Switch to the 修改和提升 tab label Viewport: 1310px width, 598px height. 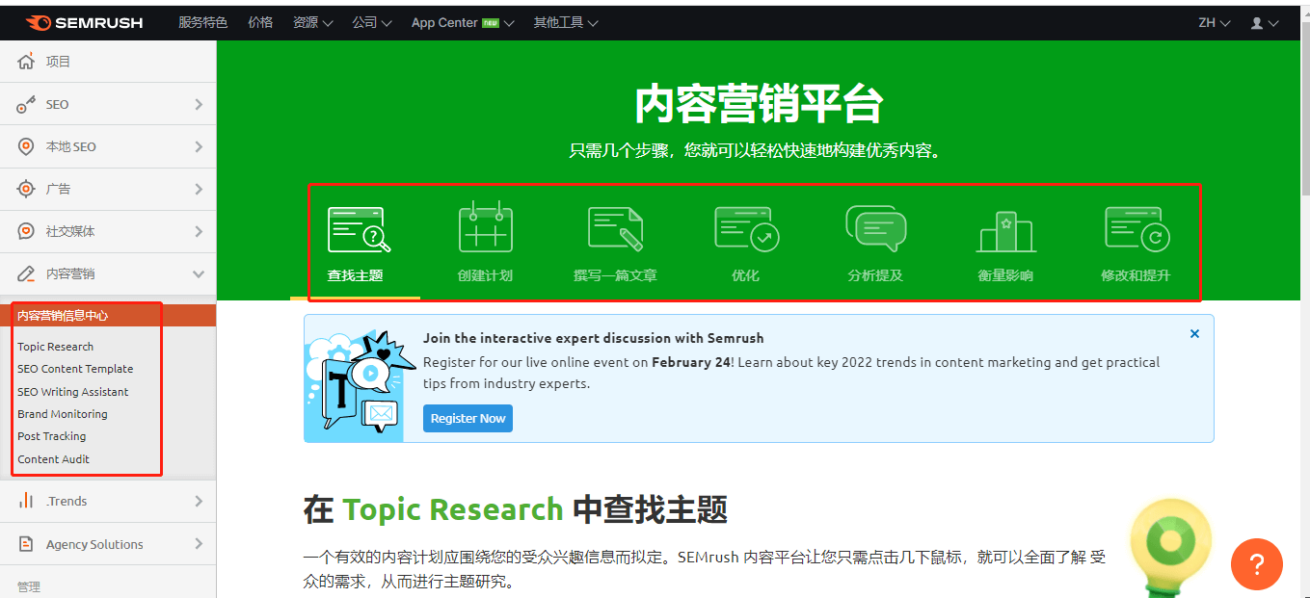1136,275
